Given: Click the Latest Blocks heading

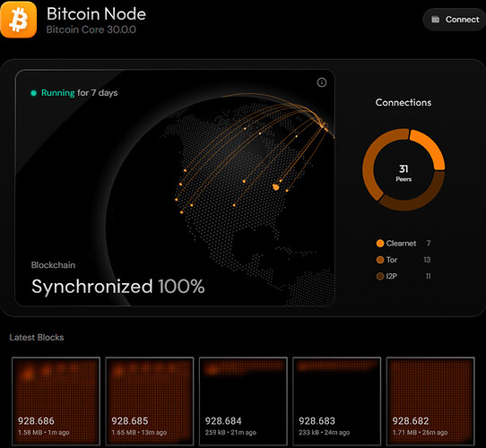Looking at the screenshot, I should tap(37, 338).
